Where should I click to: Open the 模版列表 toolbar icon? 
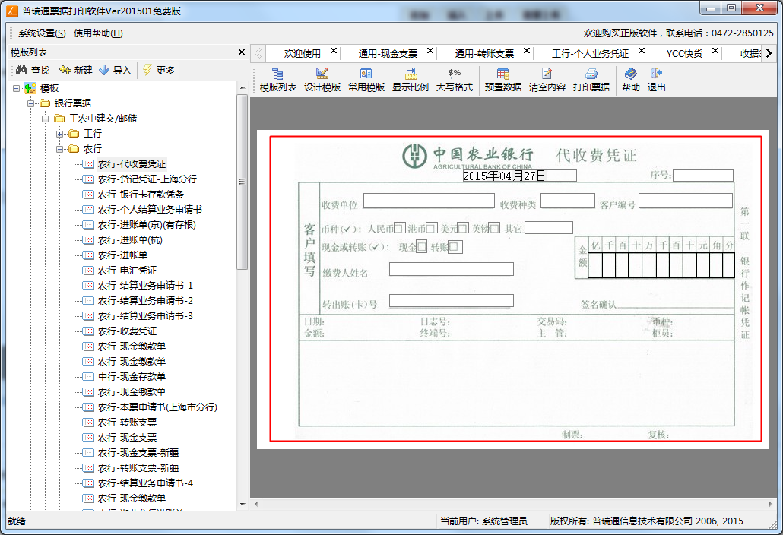coord(277,80)
